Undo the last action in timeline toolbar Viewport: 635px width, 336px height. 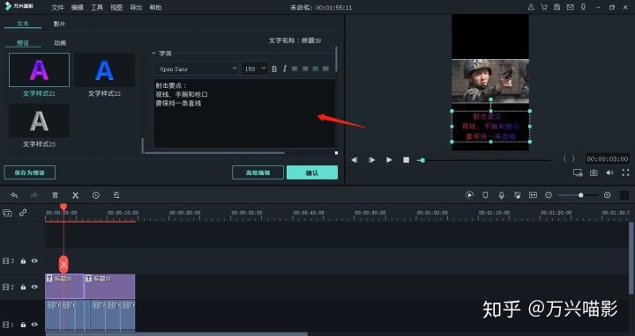[x=14, y=195]
